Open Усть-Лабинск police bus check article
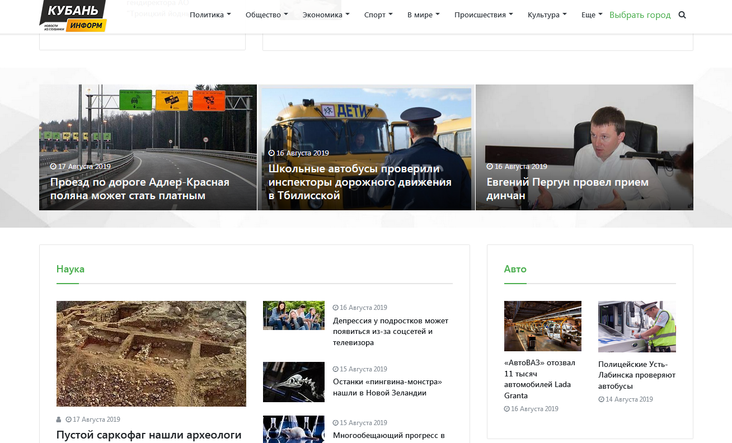The image size is (732, 443). pyautogui.click(x=636, y=375)
